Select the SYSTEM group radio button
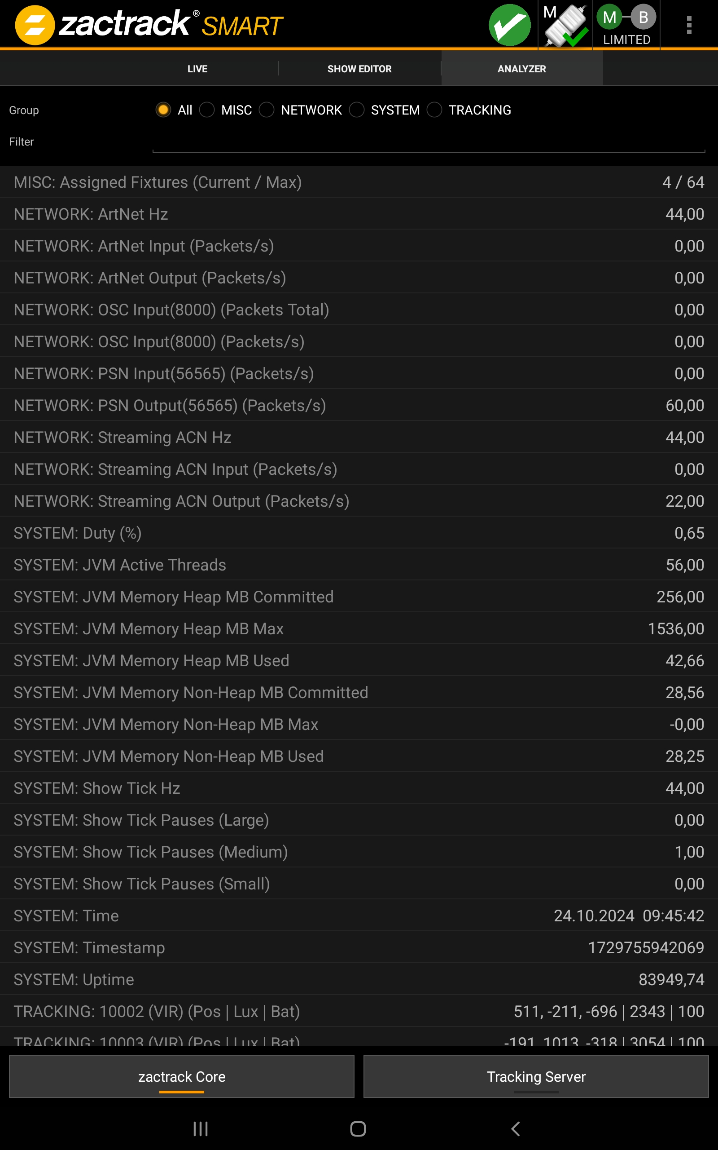The image size is (718, 1150). point(357,110)
